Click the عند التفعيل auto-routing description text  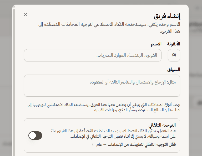point(114,134)
